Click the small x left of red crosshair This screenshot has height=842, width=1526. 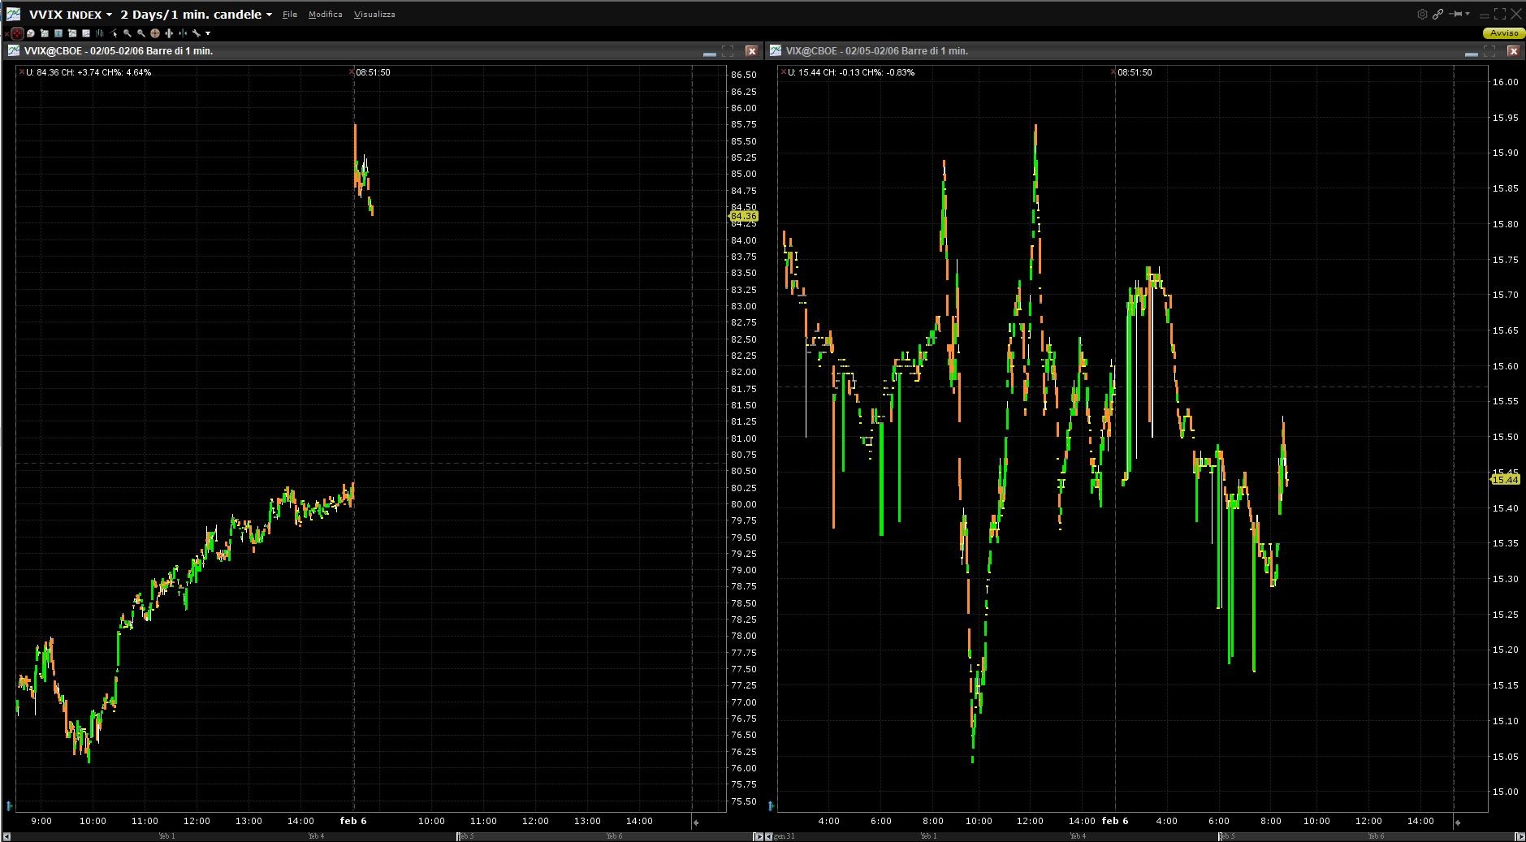(x=7, y=33)
